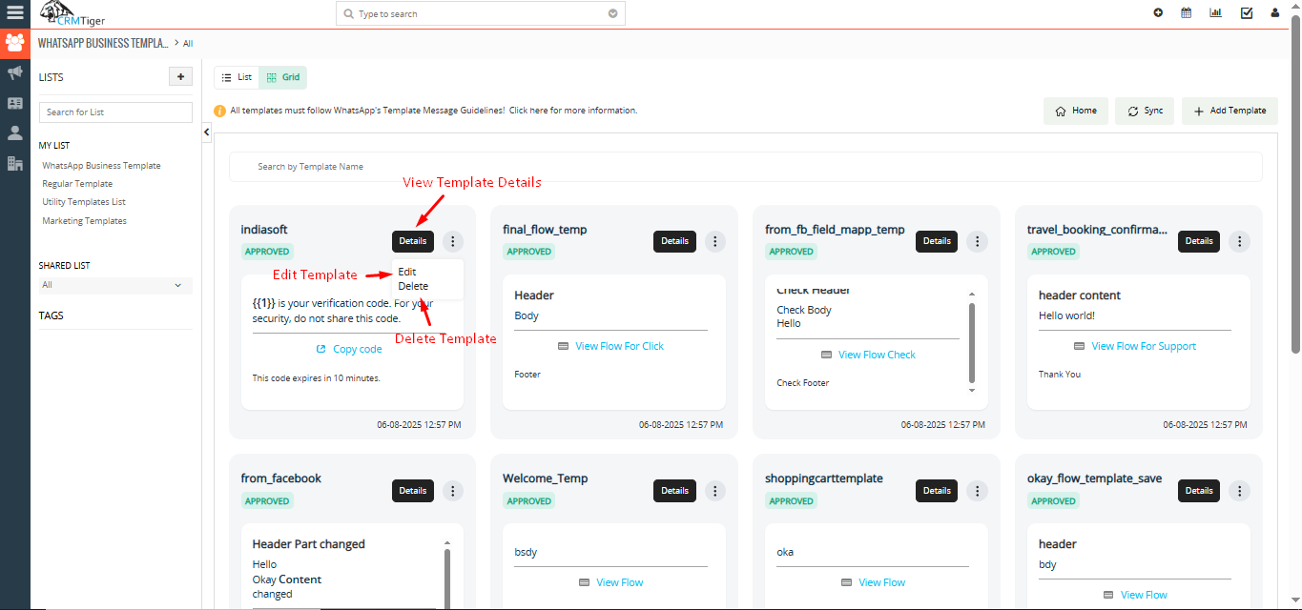
Task: Add a new list with plus button
Action: (x=180, y=77)
